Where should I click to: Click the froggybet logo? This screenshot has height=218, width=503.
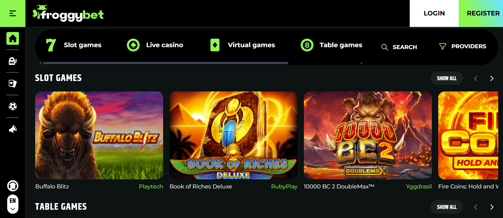(x=68, y=13)
